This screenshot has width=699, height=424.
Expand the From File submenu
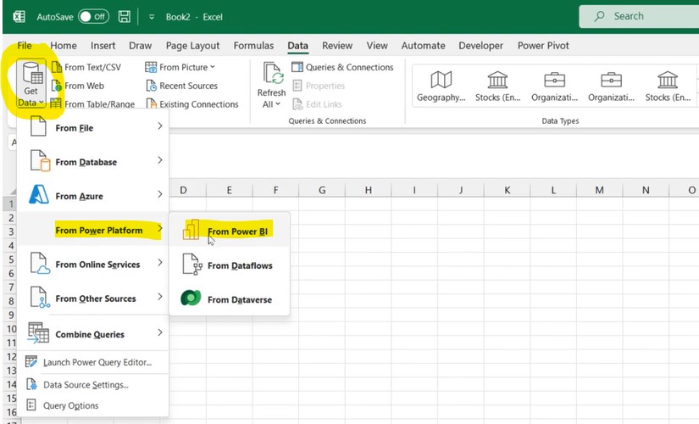(x=93, y=128)
